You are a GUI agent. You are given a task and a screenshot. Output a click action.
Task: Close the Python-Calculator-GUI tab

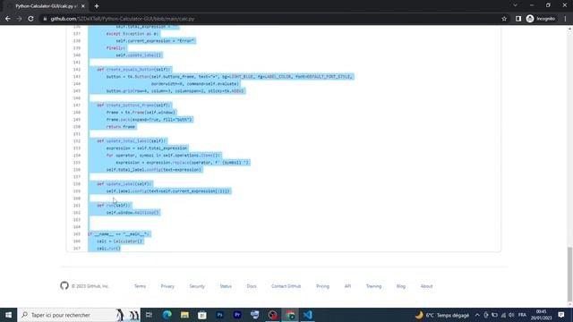pos(83,6)
